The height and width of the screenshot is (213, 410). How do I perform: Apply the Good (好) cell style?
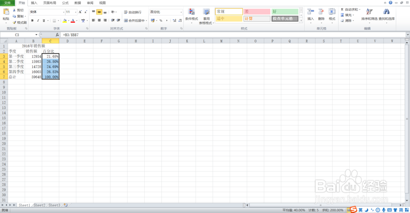(285, 11)
